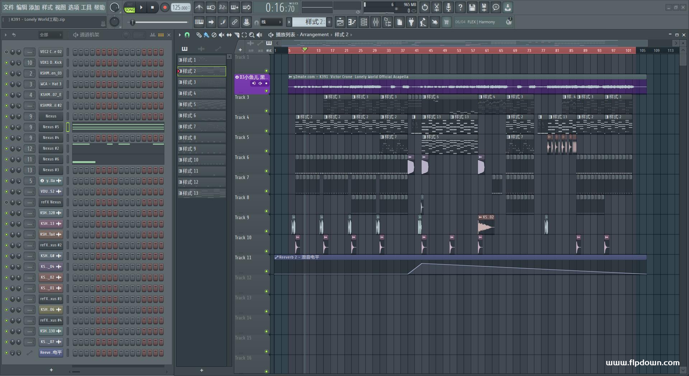This screenshot has width=689, height=376.
Task: Enable typing keyboard to piano icon
Action: [x=199, y=22]
